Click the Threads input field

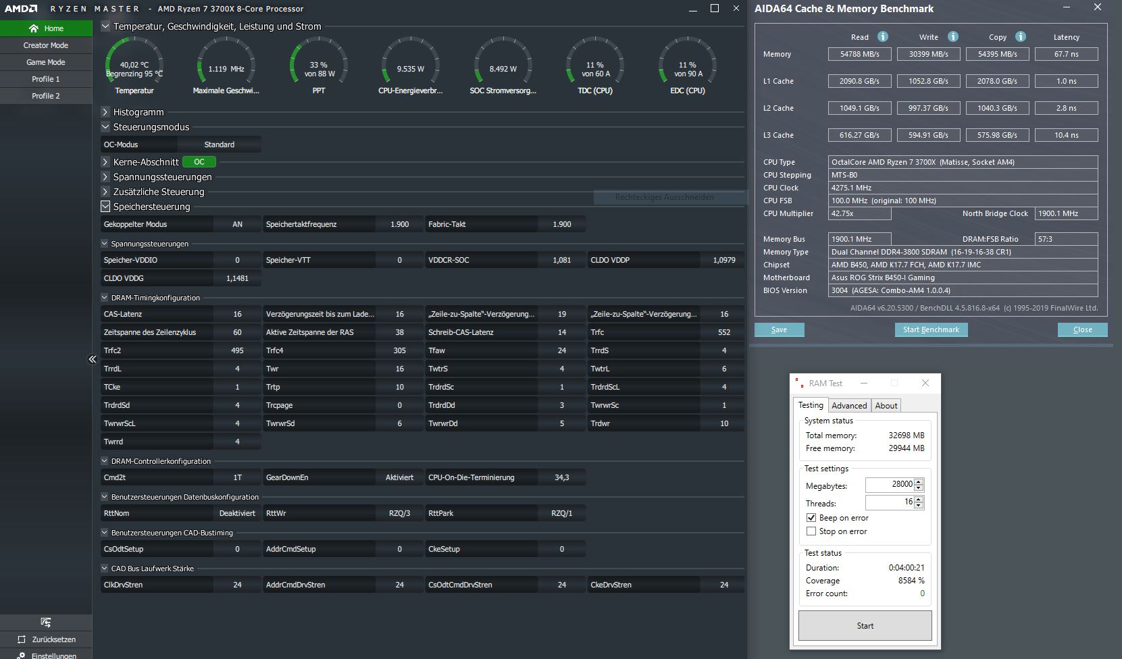point(890,502)
